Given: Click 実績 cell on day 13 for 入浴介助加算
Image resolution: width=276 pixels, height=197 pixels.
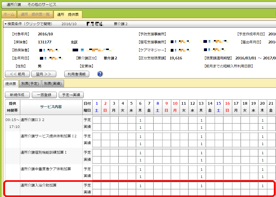Looking at the screenshot, I should tap(201, 192).
